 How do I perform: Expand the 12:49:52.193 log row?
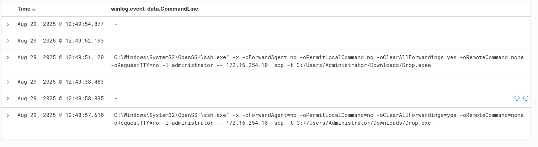pyautogui.click(x=8, y=41)
